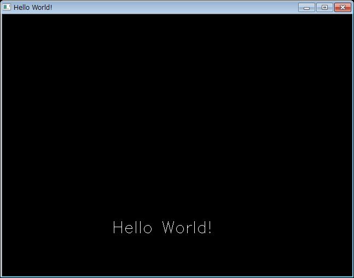Click the white 'Hello World!' text on canvas
The image size is (354, 278).
[163, 228]
